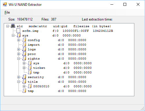Click the window resize grip corner
This screenshot has width=145, height=111.
pos(143,109)
